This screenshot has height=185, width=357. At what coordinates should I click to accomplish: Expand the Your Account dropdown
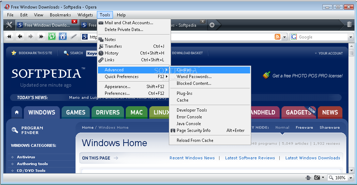[328, 53]
